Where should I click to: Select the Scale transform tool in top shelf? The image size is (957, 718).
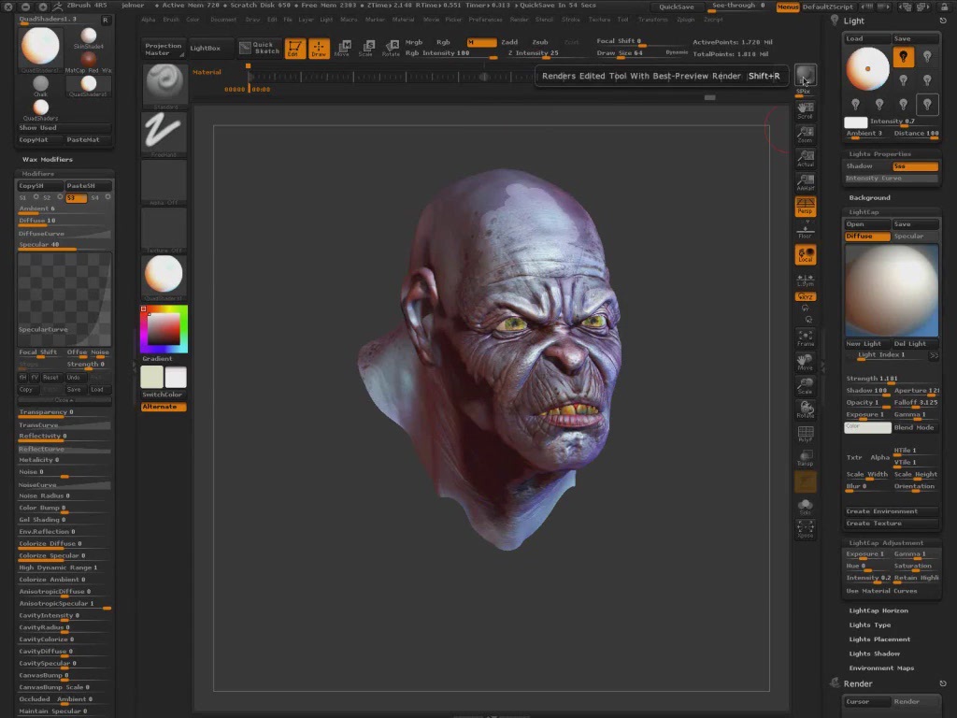click(x=366, y=49)
